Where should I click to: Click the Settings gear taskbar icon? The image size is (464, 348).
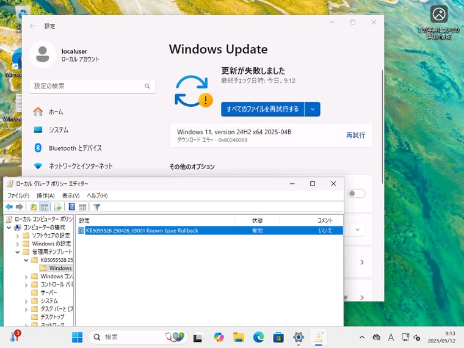[299, 337]
